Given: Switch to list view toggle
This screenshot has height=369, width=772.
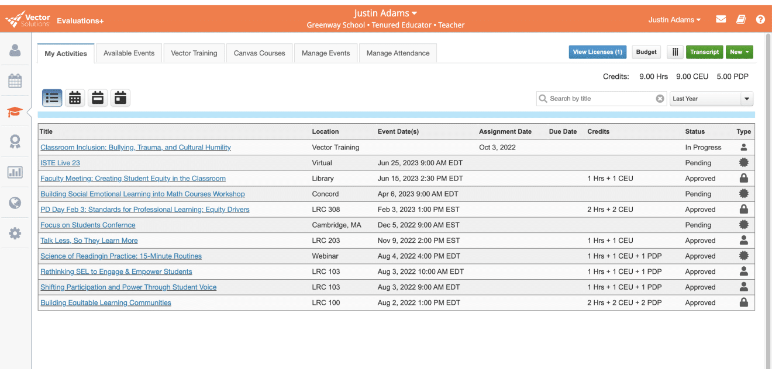Looking at the screenshot, I should [x=53, y=98].
